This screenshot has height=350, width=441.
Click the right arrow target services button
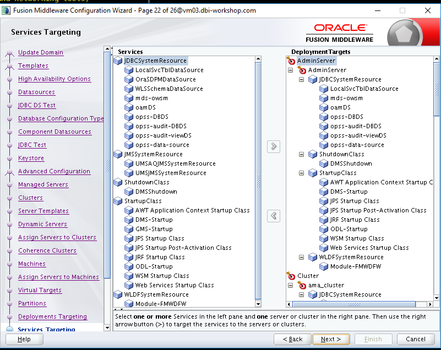(274, 146)
